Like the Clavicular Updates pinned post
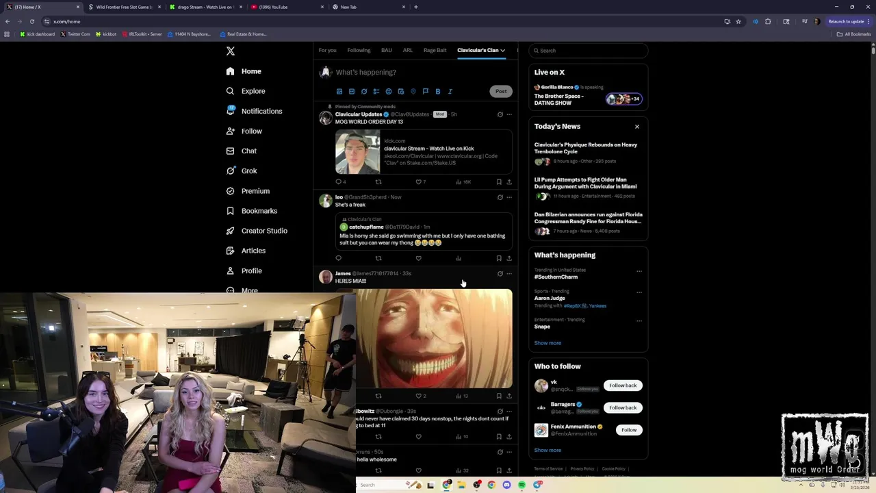The width and height of the screenshot is (876, 493). pos(420,182)
